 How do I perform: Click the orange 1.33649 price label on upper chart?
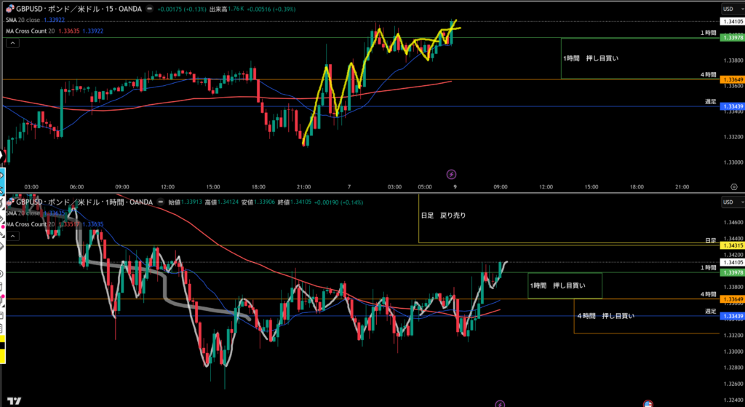click(730, 79)
